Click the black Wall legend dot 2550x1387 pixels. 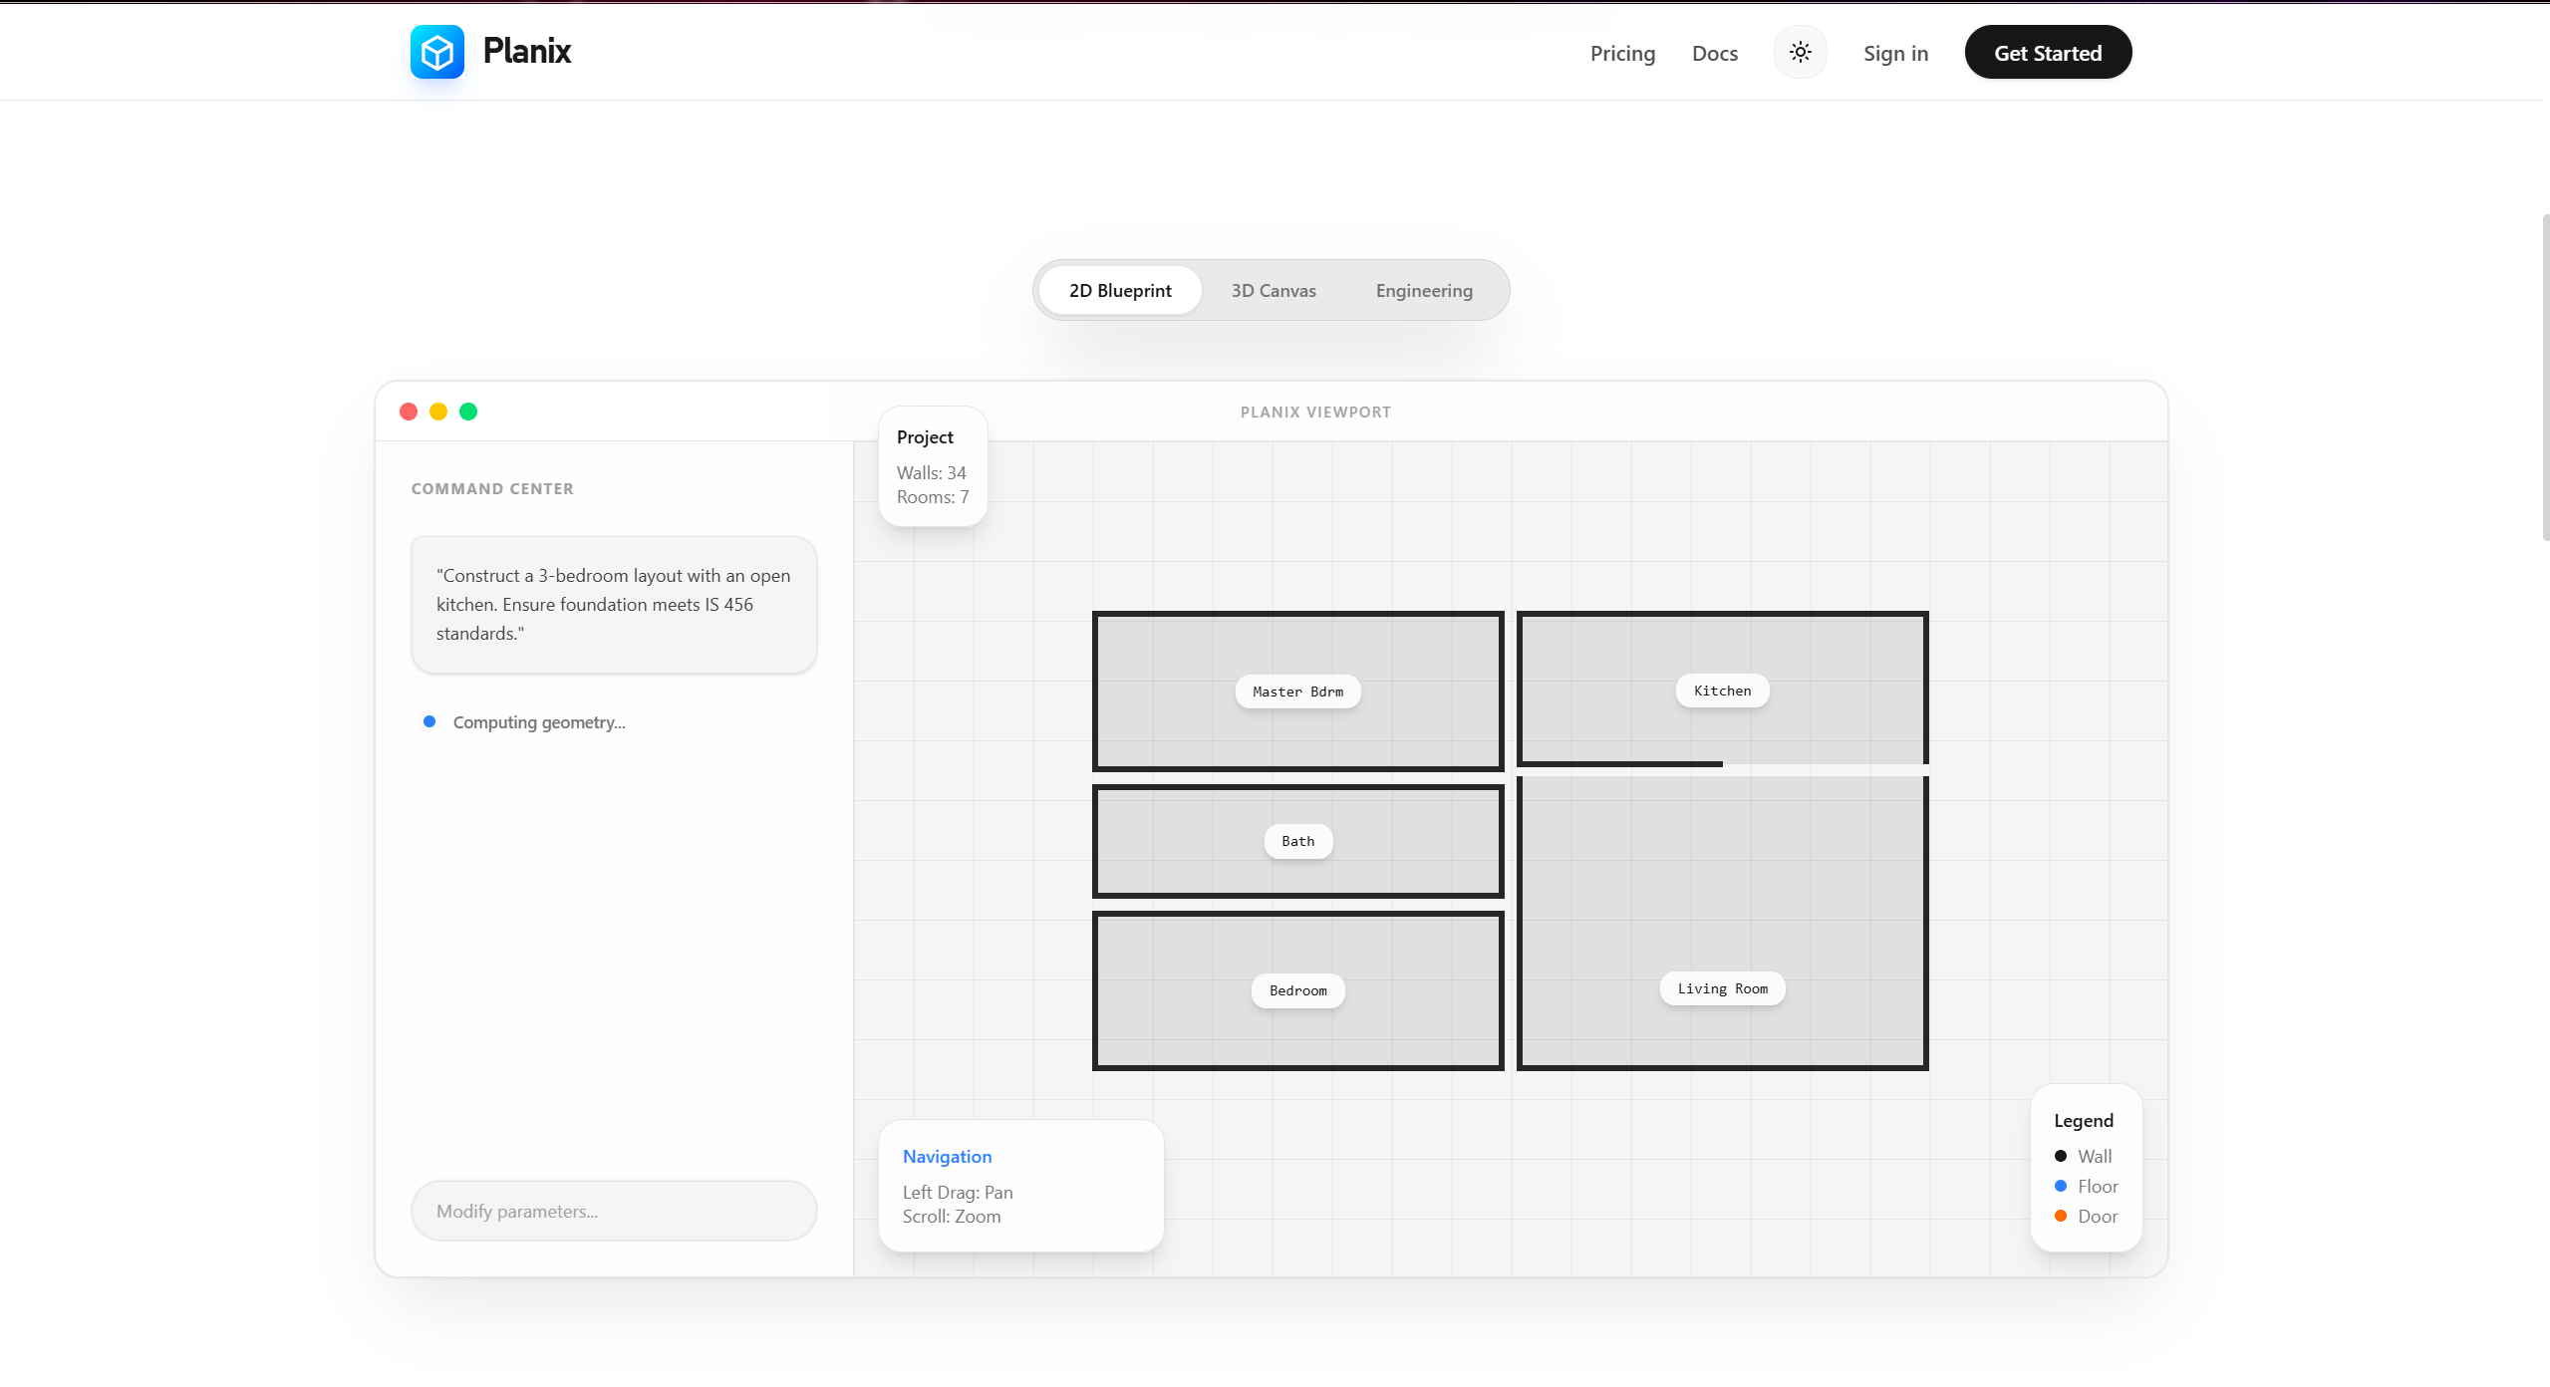coord(2061,1156)
